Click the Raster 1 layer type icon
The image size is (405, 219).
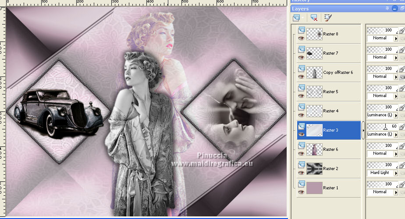(302, 184)
